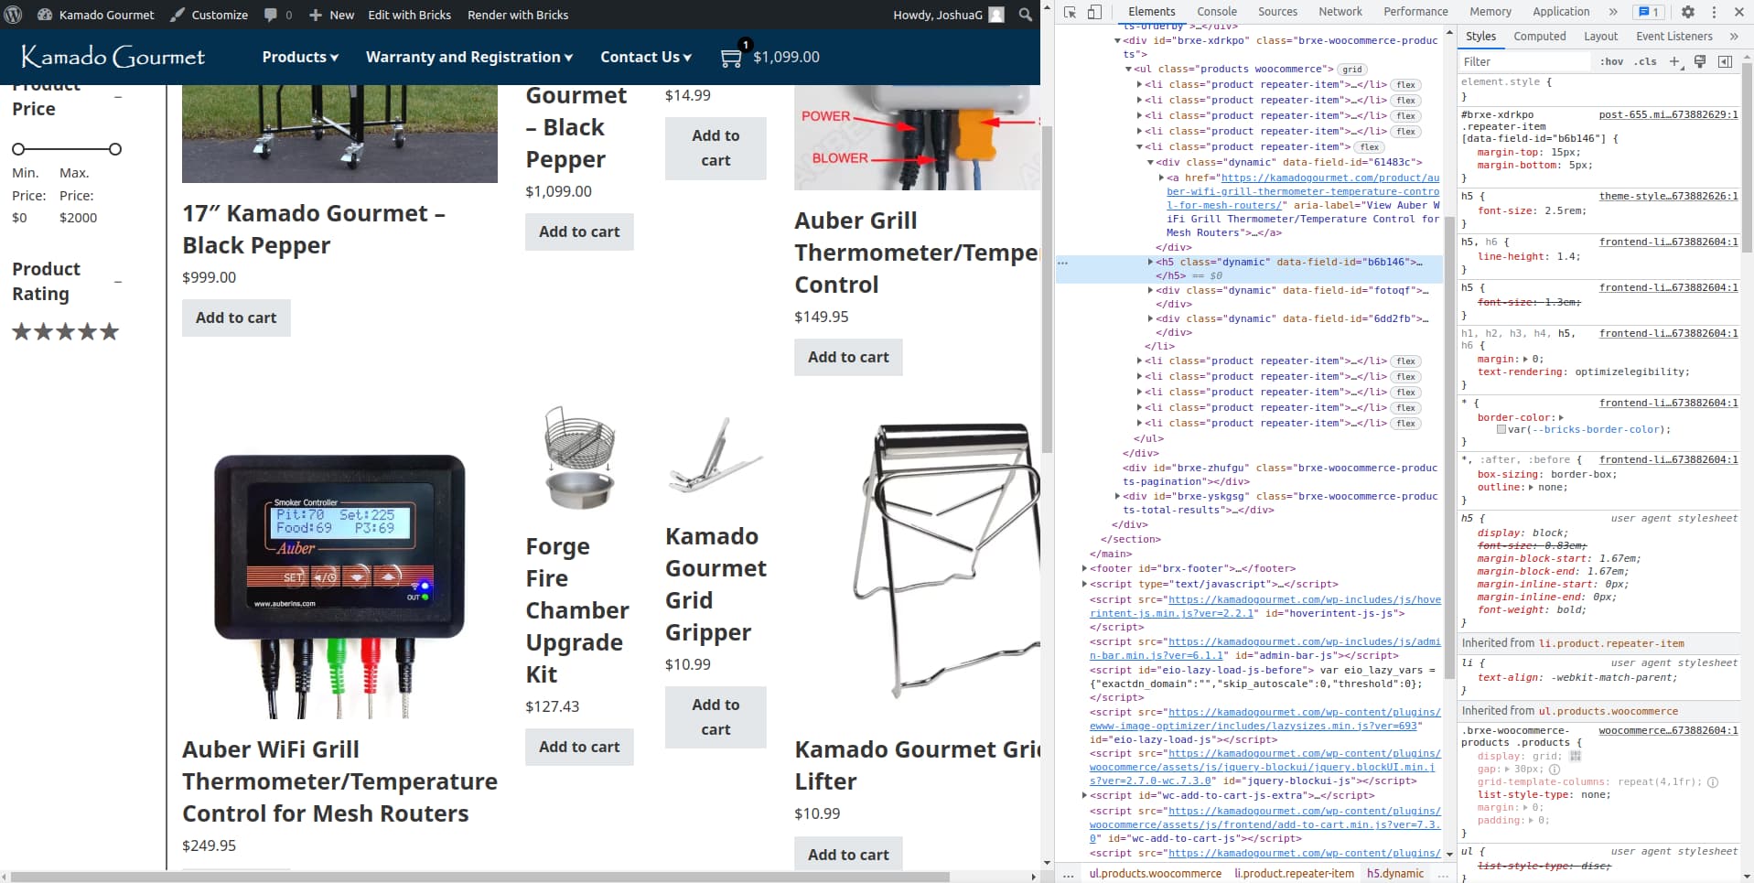Open the Auber WiFi thermometer product image
Screen dimensions: 1754x883
click(339, 562)
